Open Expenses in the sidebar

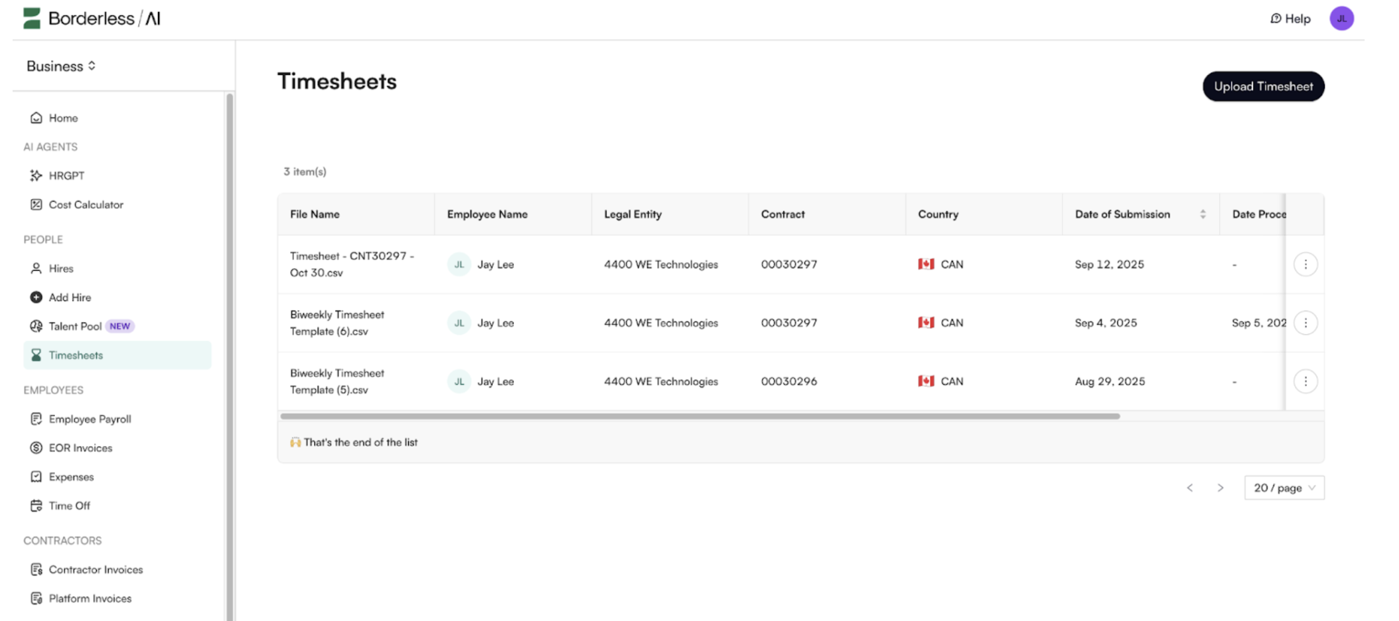(71, 477)
